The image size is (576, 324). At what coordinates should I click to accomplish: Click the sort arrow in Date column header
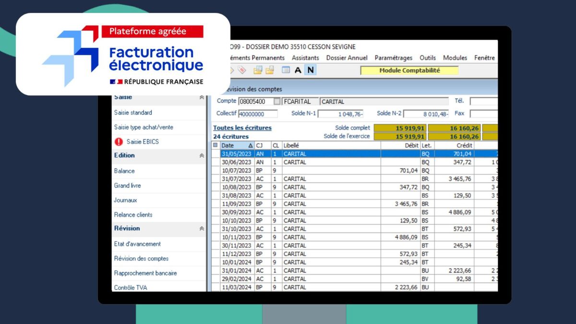coord(250,145)
